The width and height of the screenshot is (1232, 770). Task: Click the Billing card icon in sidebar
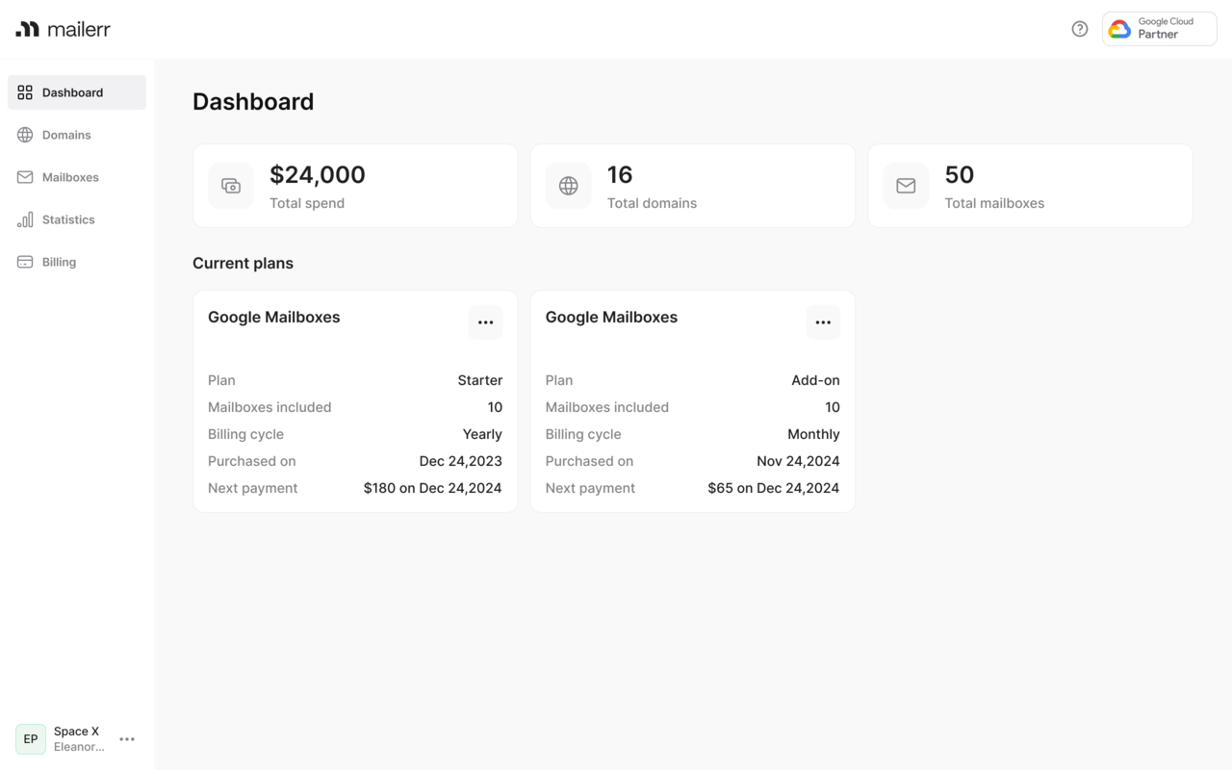click(25, 262)
